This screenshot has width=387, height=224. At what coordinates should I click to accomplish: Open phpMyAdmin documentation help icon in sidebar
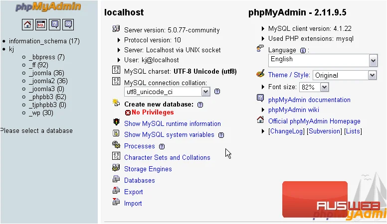[54, 24]
